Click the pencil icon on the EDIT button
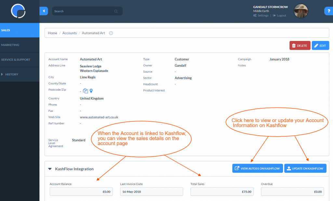 pyautogui.click(x=316, y=45)
